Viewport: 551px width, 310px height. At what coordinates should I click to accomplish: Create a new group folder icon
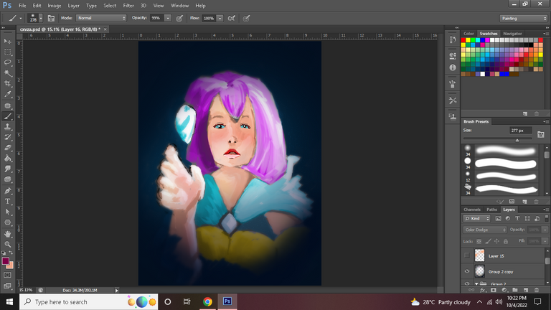pyautogui.click(x=515, y=290)
